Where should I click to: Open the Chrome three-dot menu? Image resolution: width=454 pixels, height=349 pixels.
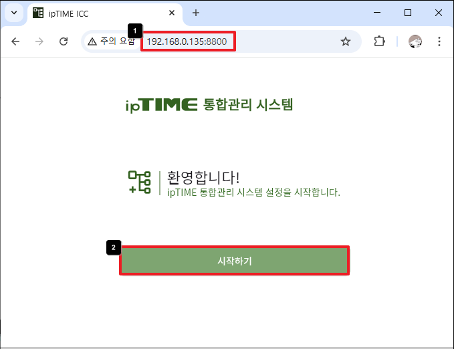[x=439, y=41]
